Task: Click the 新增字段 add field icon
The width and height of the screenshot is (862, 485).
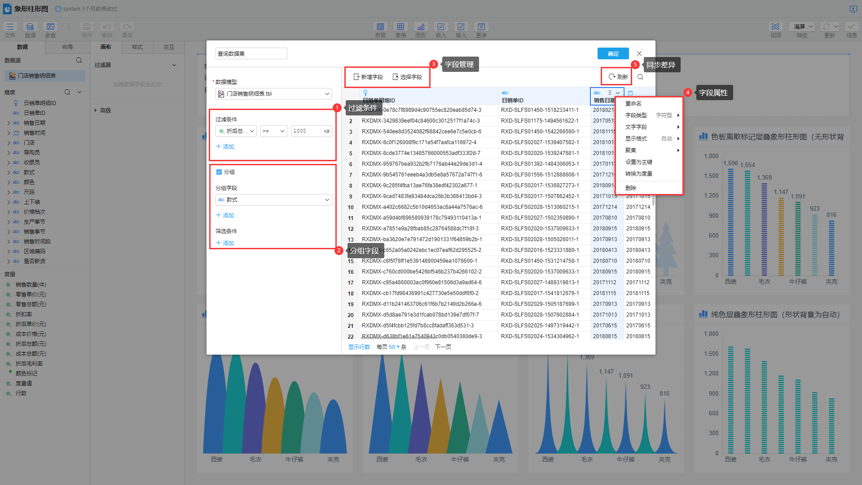Action: click(356, 77)
